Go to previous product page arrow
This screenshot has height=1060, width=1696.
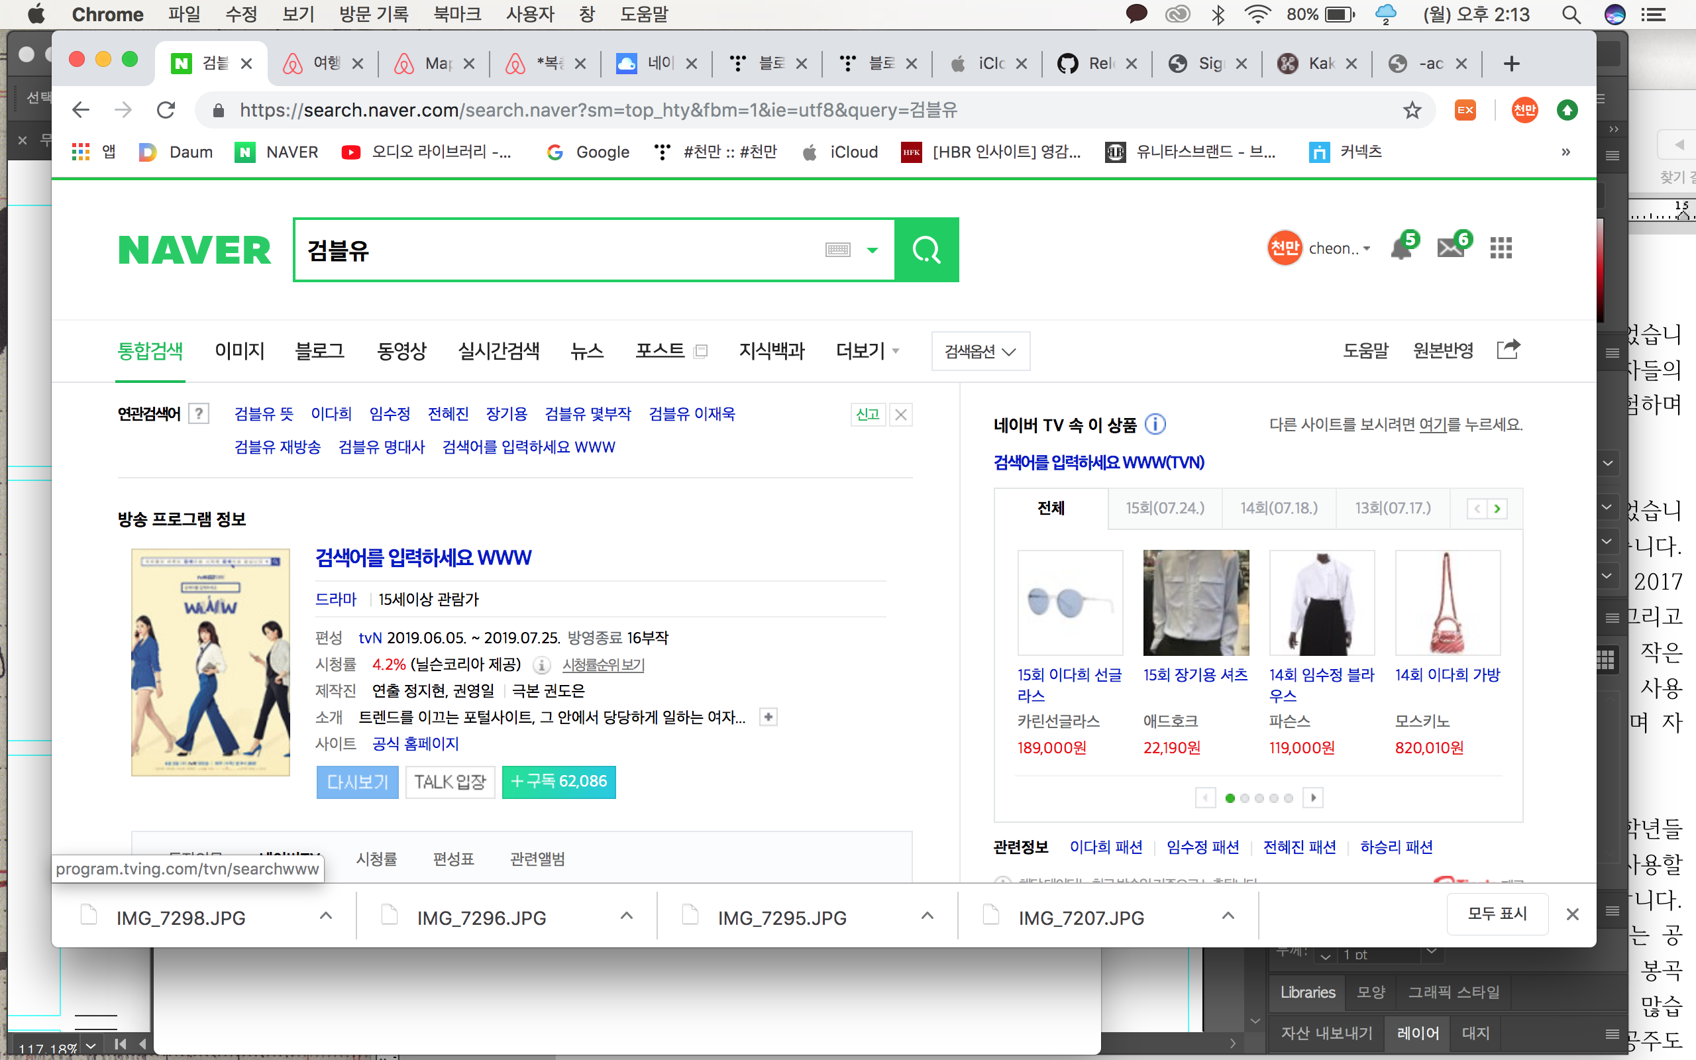coord(1206,797)
